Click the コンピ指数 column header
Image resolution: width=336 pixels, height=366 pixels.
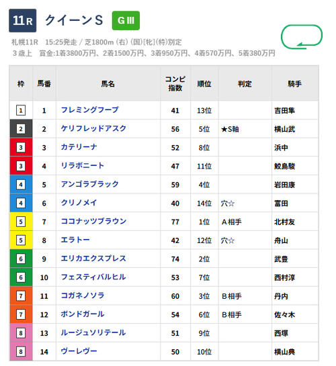[175, 83]
